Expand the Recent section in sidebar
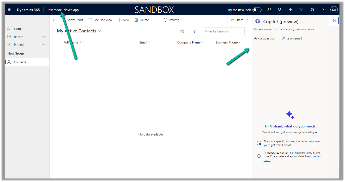 (44, 37)
